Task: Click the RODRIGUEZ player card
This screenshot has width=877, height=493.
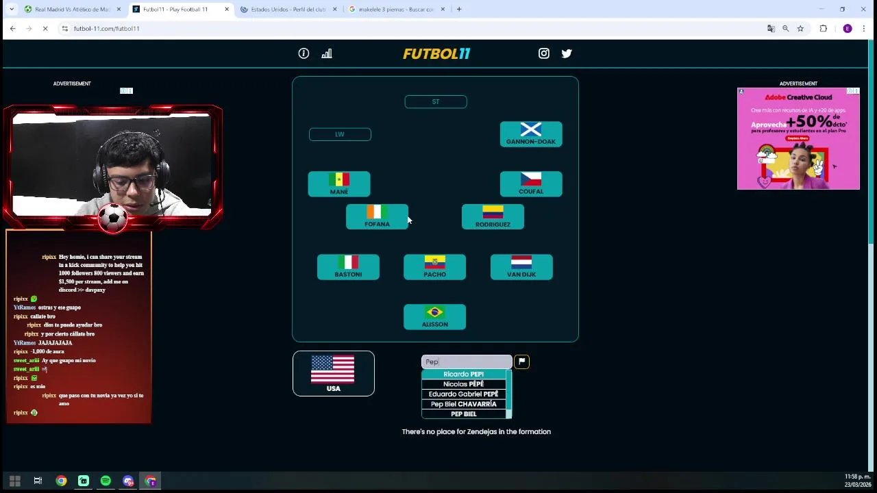Action: coord(493,217)
